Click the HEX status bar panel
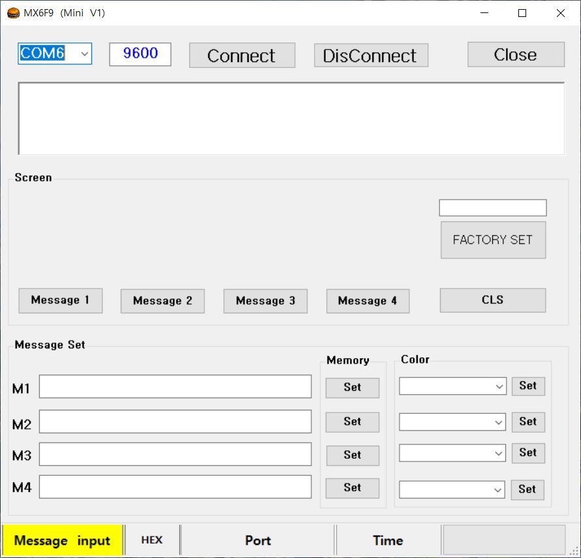 [151, 540]
